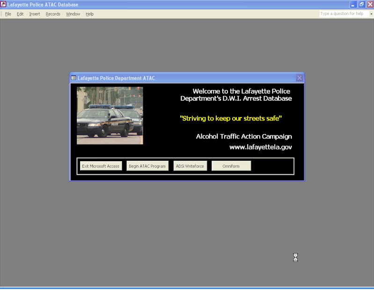Expand the help question dropdown arrow

point(371,14)
